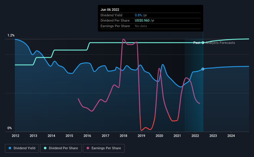Select the 2020 label on the x-axis
The image size is (254, 157).
tap(159, 136)
